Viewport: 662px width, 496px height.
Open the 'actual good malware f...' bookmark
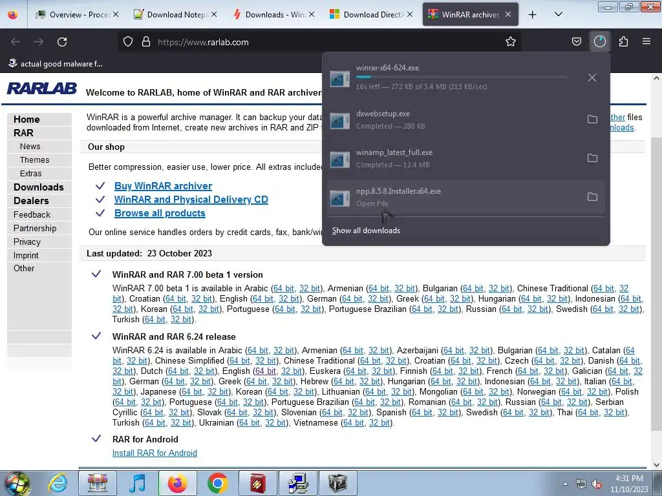click(56, 64)
